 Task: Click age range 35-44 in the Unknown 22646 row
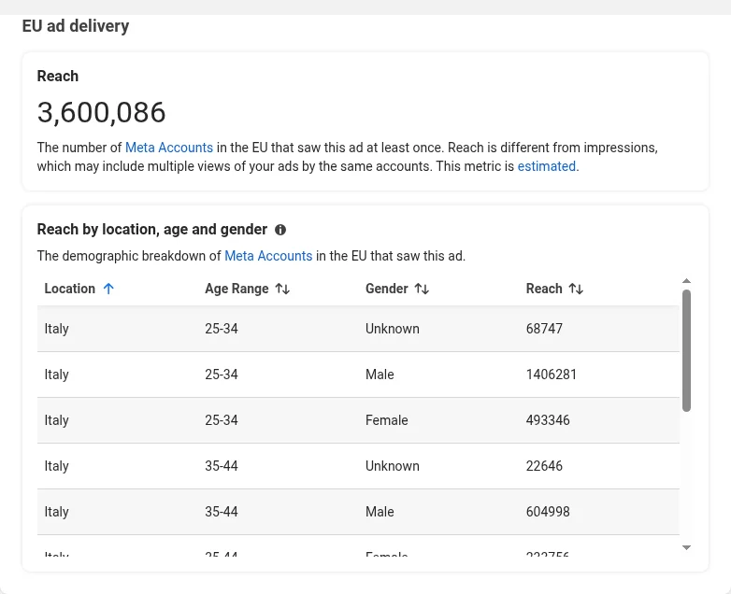coord(222,466)
